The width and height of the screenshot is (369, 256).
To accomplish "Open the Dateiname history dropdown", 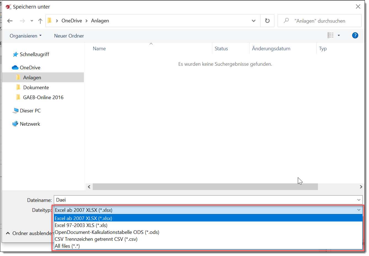I will click(x=359, y=200).
